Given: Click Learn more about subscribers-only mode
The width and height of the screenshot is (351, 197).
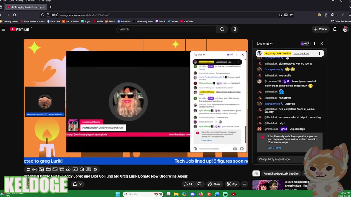Looking at the screenshot, I should (274, 147).
